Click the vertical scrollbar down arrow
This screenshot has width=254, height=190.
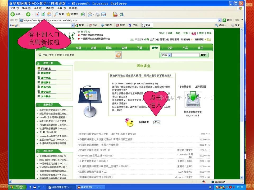pyautogui.click(x=242, y=177)
